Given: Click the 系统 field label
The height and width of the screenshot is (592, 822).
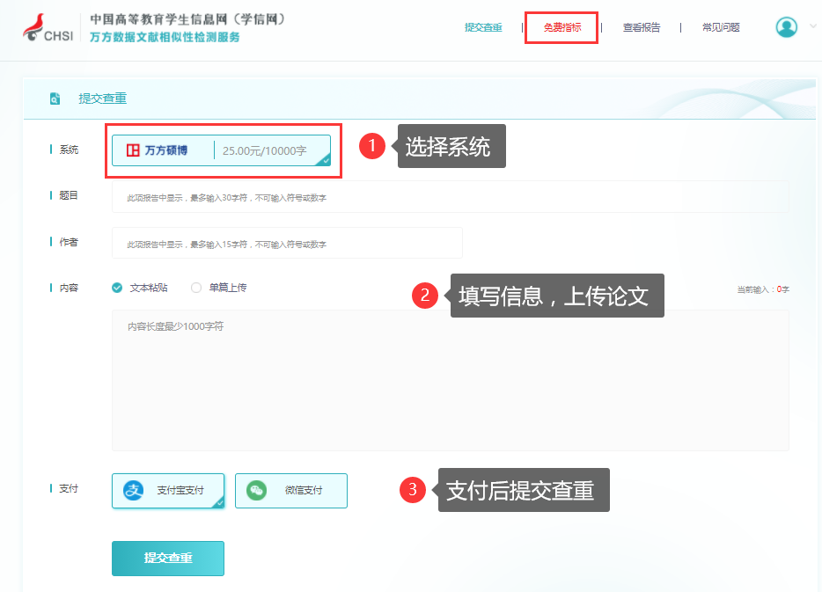Looking at the screenshot, I should click(69, 150).
